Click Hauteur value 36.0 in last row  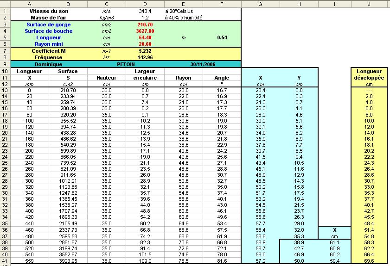[x=107, y=261]
